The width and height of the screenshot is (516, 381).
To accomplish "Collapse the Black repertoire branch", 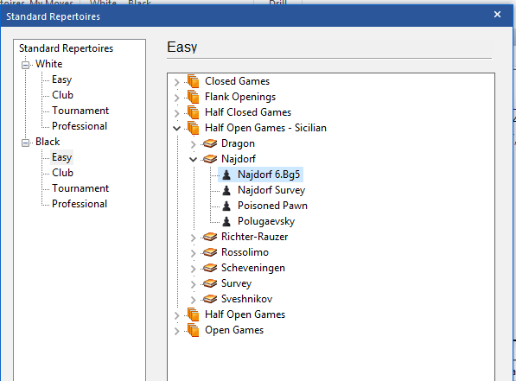I will point(25,143).
